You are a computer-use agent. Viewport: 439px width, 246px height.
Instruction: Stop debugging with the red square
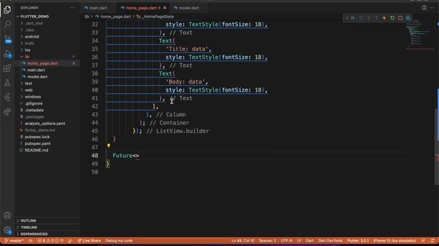(401, 18)
